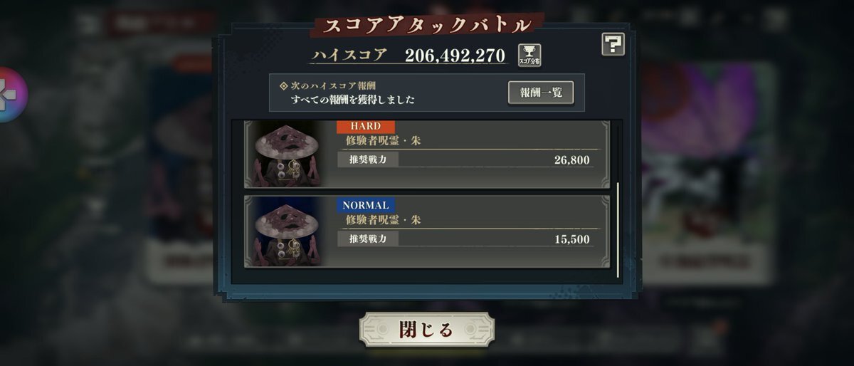The image size is (854, 366).
Task: Open the 報酬一覧 rewards list
Action: (x=541, y=93)
